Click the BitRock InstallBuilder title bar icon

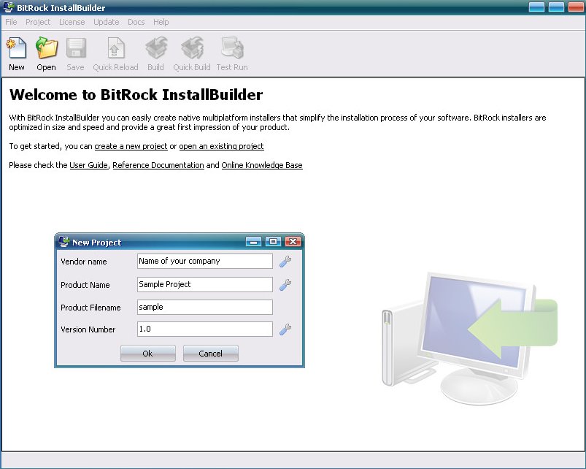(x=8, y=7)
